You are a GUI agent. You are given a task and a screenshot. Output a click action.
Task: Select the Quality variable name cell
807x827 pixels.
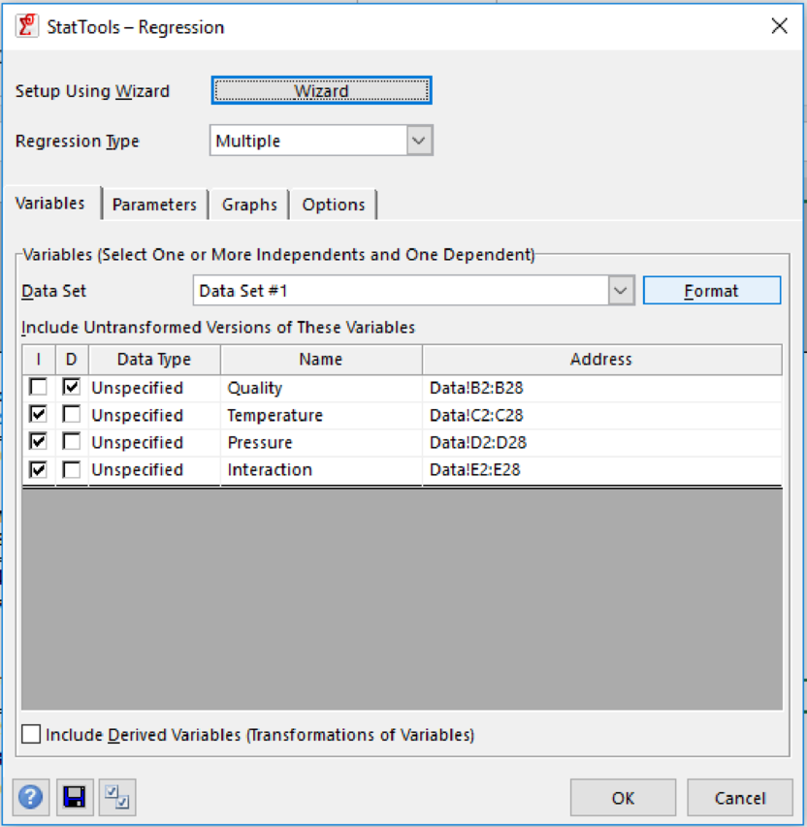(x=321, y=388)
